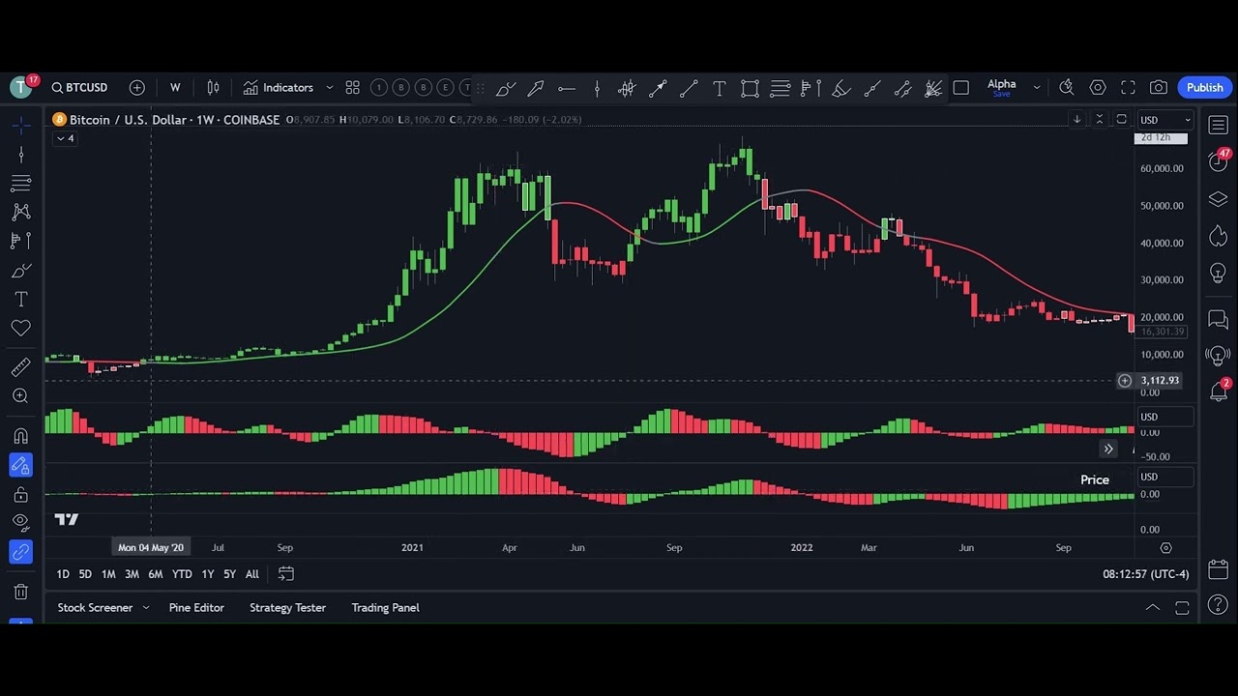
Task: Open the watchlist panel icon in right sidebar
Action: [1219, 126]
